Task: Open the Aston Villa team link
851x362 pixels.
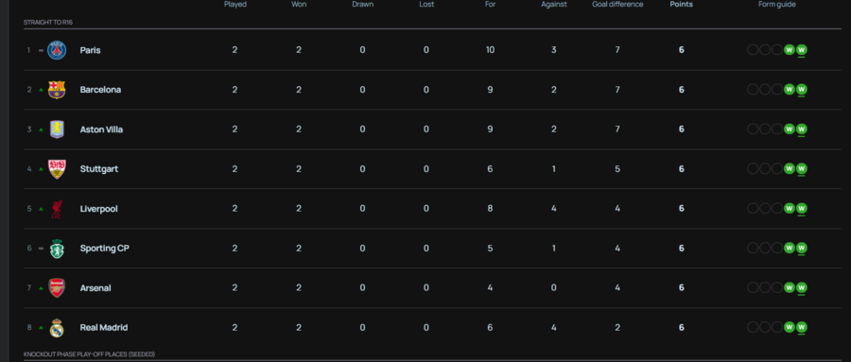Action: pyautogui.click(x=101, y=129)
